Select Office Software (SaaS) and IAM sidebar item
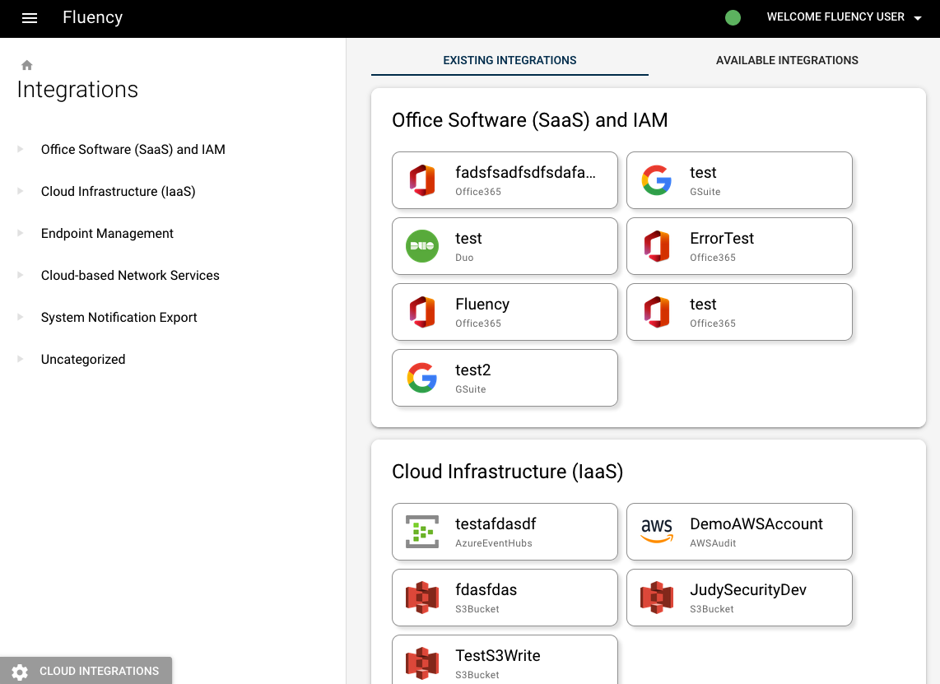940x684 pixels. (x=133, y=149)
